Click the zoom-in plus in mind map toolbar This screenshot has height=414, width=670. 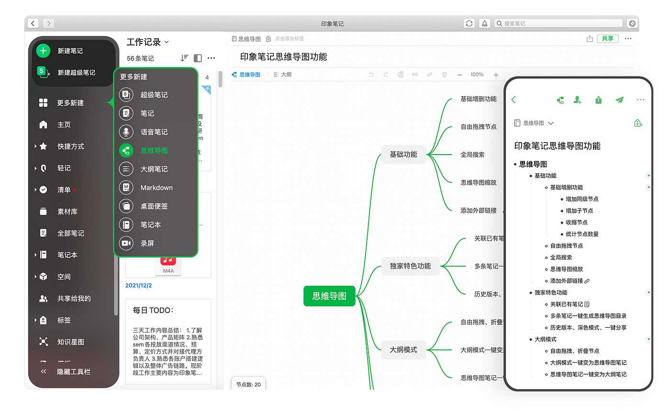496,75
